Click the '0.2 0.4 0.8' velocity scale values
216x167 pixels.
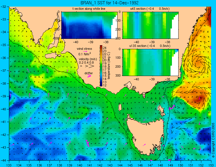pyautogui.click(x=86, y=62)
